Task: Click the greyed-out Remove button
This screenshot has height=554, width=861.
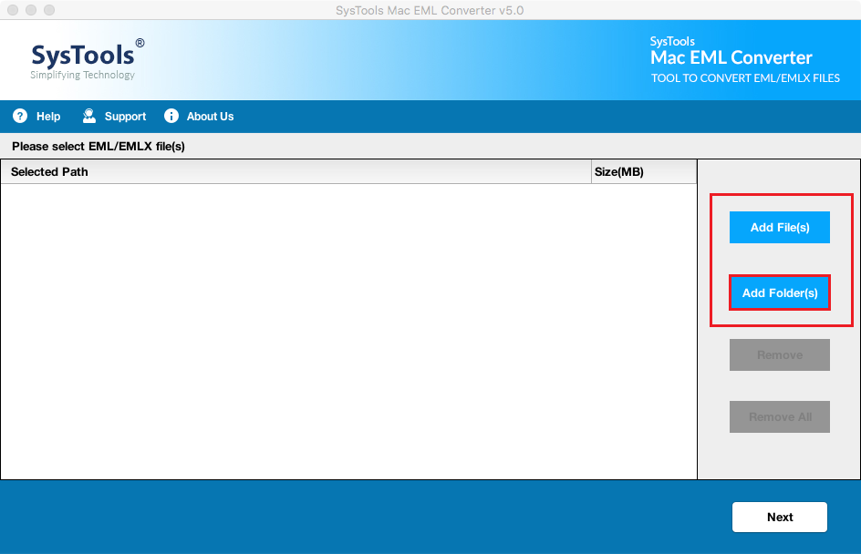Action: click(780, 354)
